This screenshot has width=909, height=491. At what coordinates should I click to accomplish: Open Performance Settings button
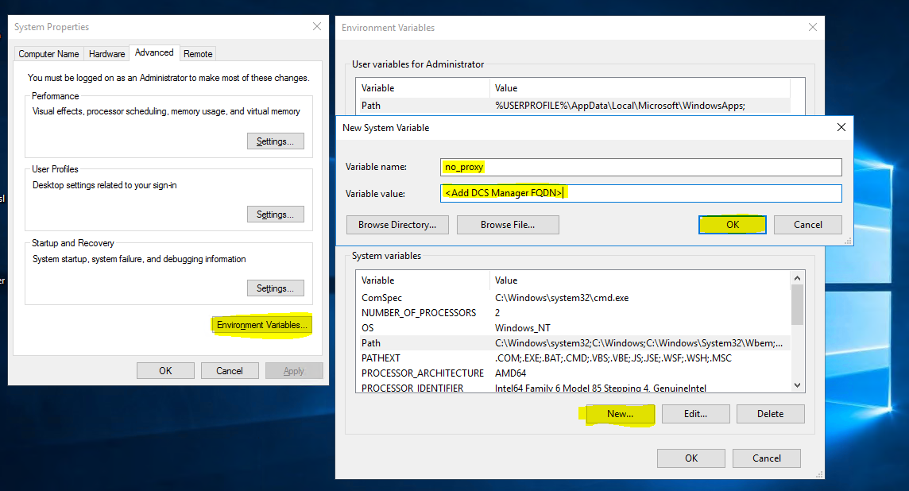click(x=275, y=141)
